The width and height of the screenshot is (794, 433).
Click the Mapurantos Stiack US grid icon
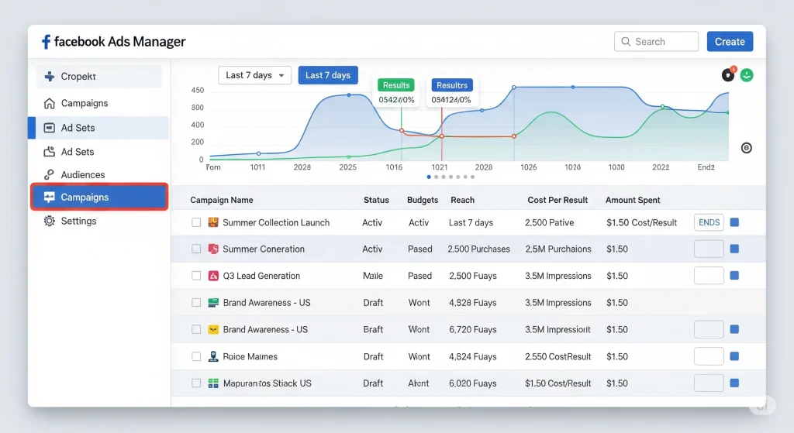point(213,383)
